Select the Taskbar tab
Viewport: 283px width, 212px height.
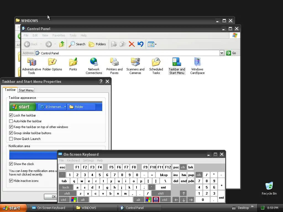coord(10,90)
